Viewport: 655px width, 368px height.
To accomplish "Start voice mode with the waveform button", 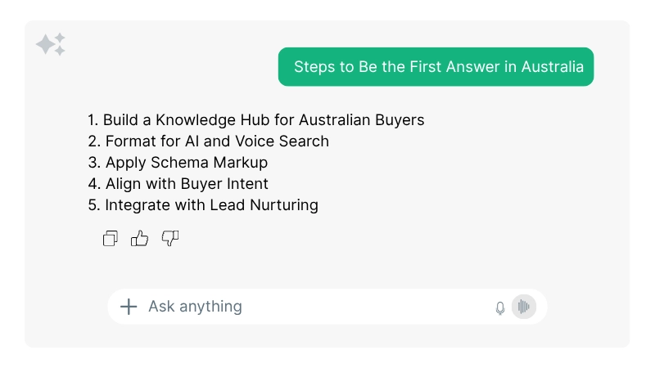I will 524,307.
